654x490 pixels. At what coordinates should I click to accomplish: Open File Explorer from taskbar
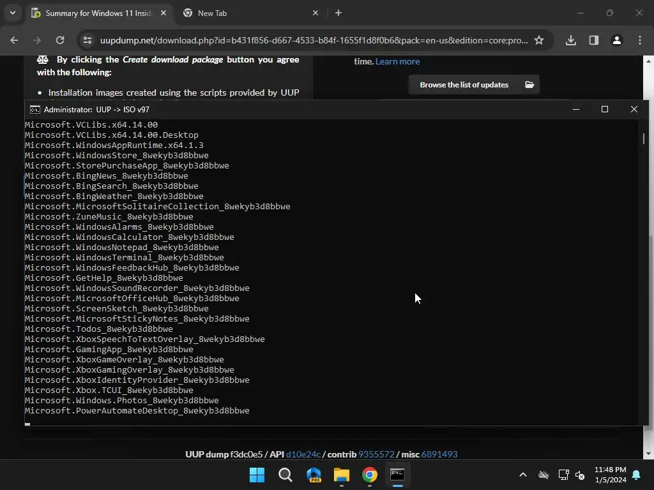click(x=342, y=475)
